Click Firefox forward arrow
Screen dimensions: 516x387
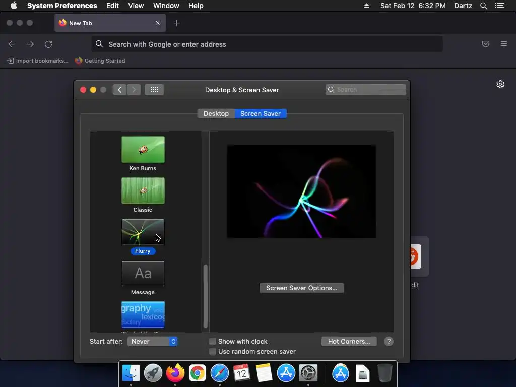[x=30, y=44]
